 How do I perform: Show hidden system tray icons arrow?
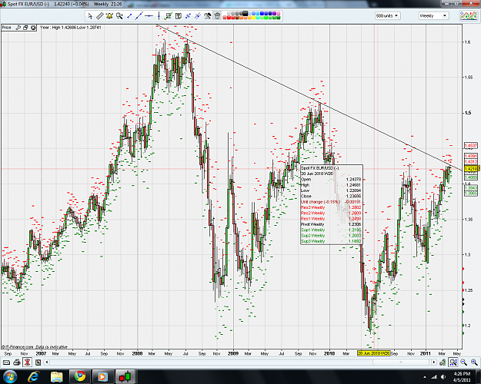(425, 377)
